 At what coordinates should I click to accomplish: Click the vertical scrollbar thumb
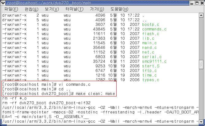[x=201, y=65]
